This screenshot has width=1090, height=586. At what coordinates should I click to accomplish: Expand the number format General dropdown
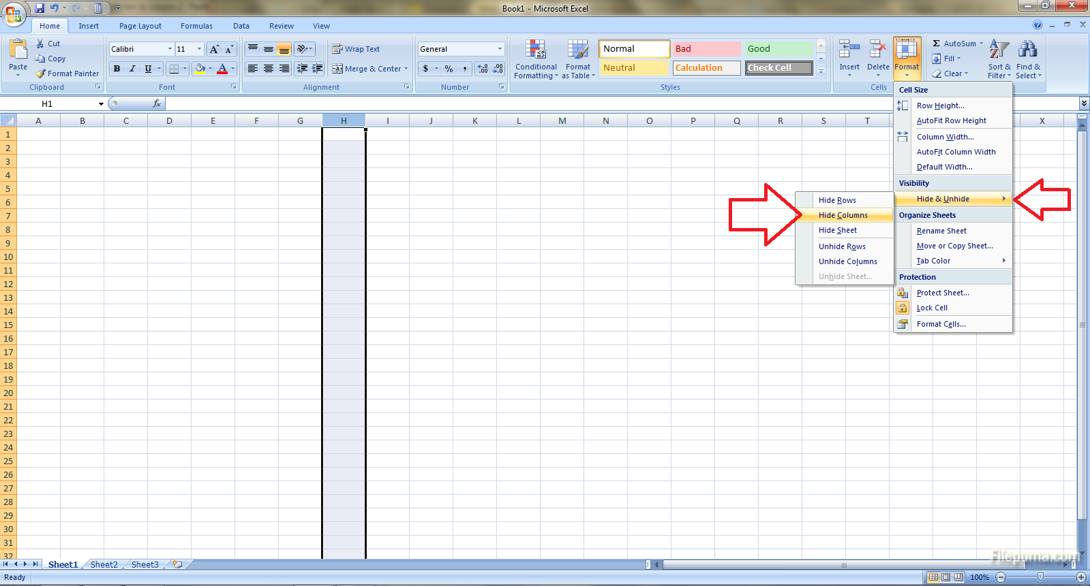click(x=500, y=49)
